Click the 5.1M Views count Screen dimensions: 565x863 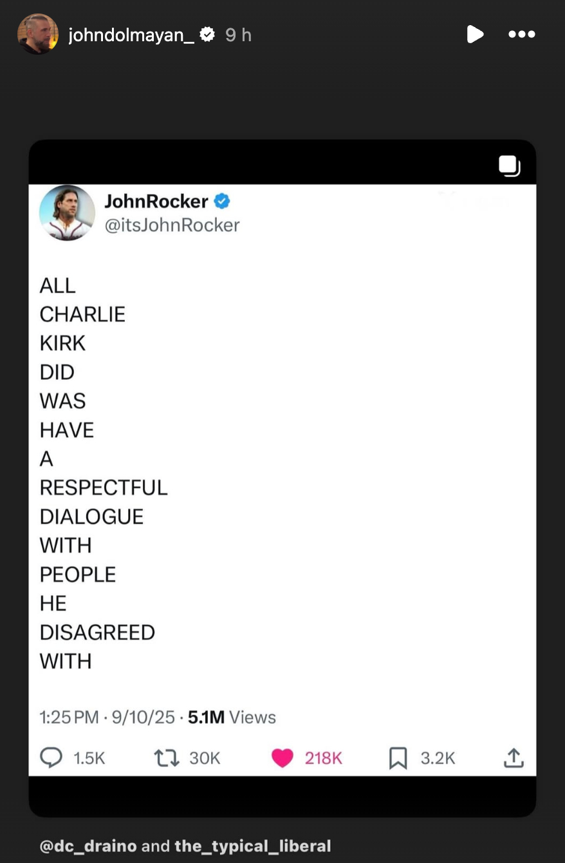pos(232,717)
